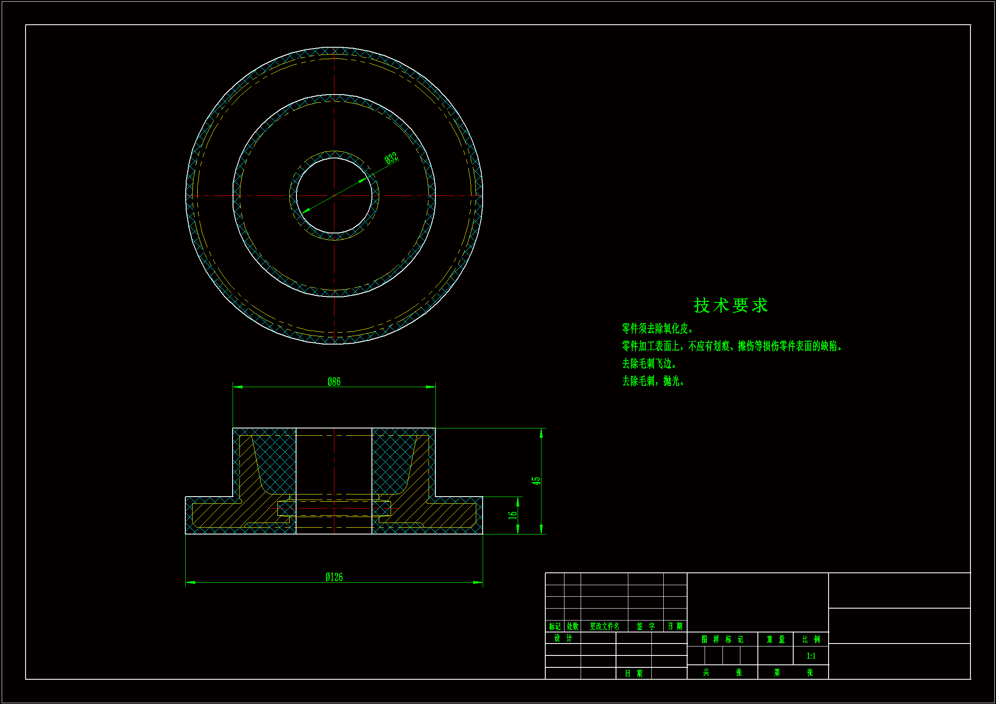Select the 标记 revision column header
This screenshot has width=996, height=704.
[x=554, y=626]
